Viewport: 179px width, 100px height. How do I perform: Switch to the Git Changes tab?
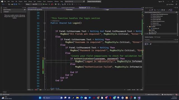(157, 37)
